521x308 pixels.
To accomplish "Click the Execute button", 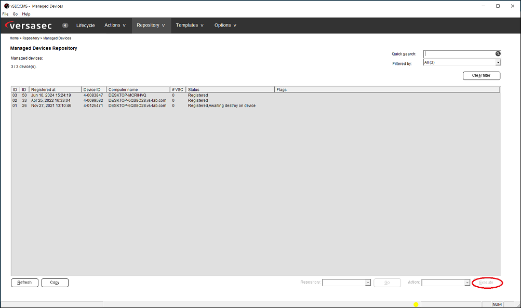I will pyautogui.click(x=486, y=283).
